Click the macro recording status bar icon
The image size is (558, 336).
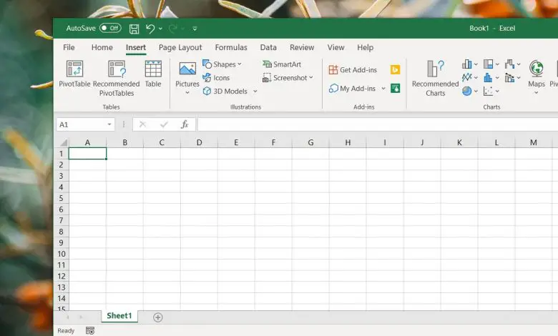point(90,331)
